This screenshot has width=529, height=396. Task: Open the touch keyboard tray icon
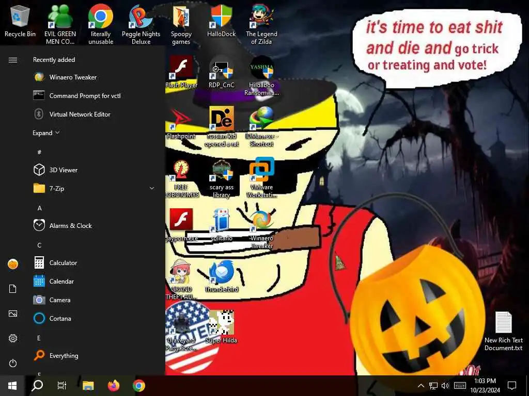pos(460,386)
